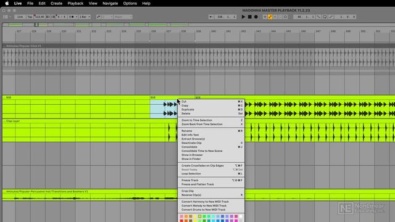Select Zoom to Time Selection
395x222 pixels.
(x=211, y=120)
